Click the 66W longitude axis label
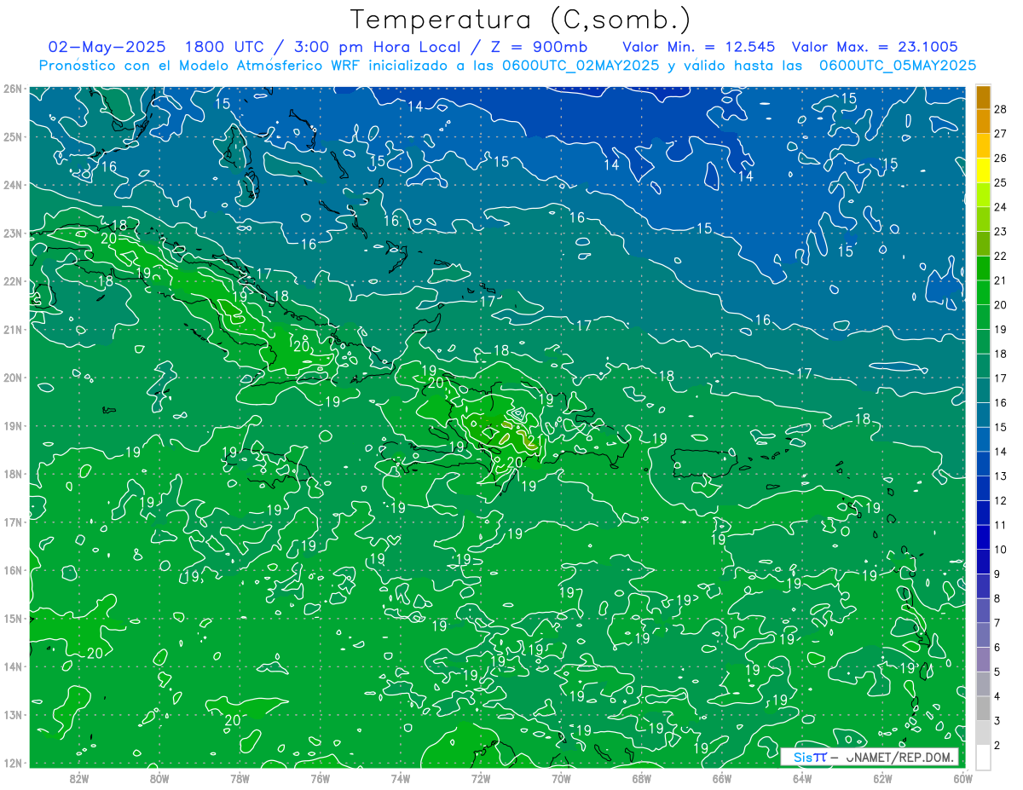1023x790 pixels. (x=722, y=778)
